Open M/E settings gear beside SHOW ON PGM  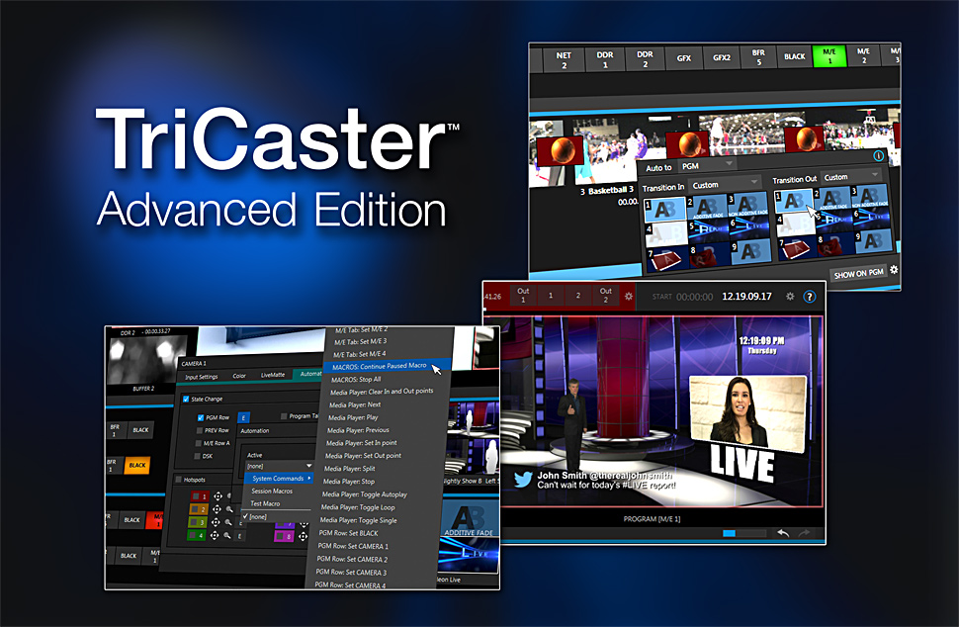[894, 269]
